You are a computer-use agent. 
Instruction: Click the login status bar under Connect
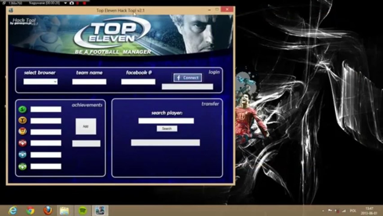(187, 87)
